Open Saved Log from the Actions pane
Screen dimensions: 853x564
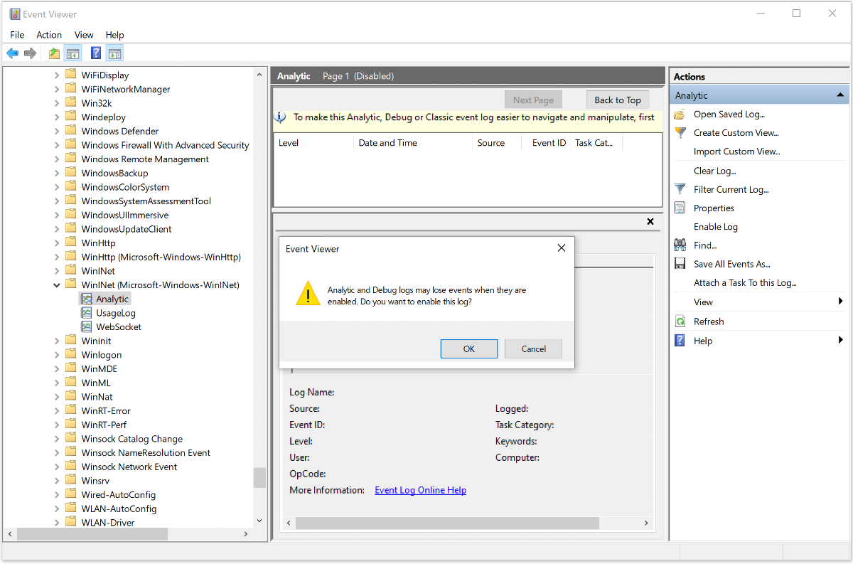coord(729,114)
